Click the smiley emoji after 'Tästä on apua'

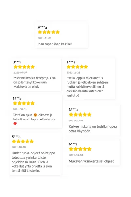coord(35,115)
